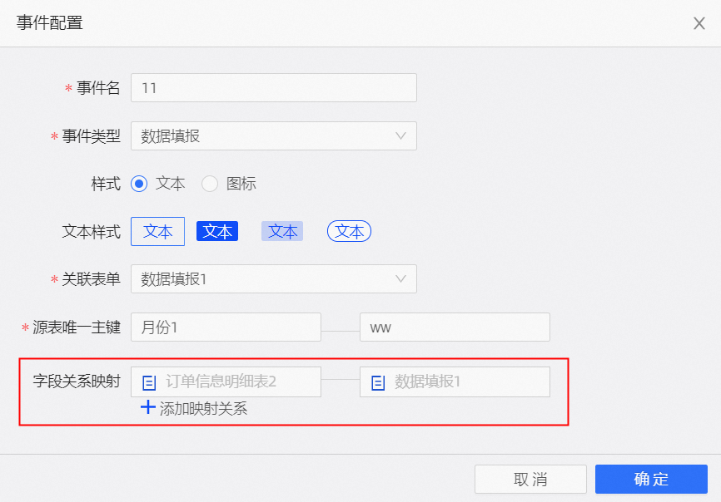Close the 事件配置 dialog with X
Image resolution: width=721 pixels, height=502 pixels.
(699, 23)
